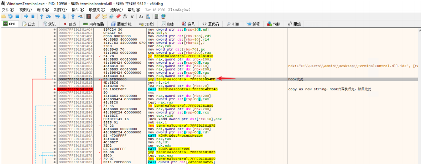Open the calculator tool icon
This screenshot has width=421, height=164.
point(156,16)
